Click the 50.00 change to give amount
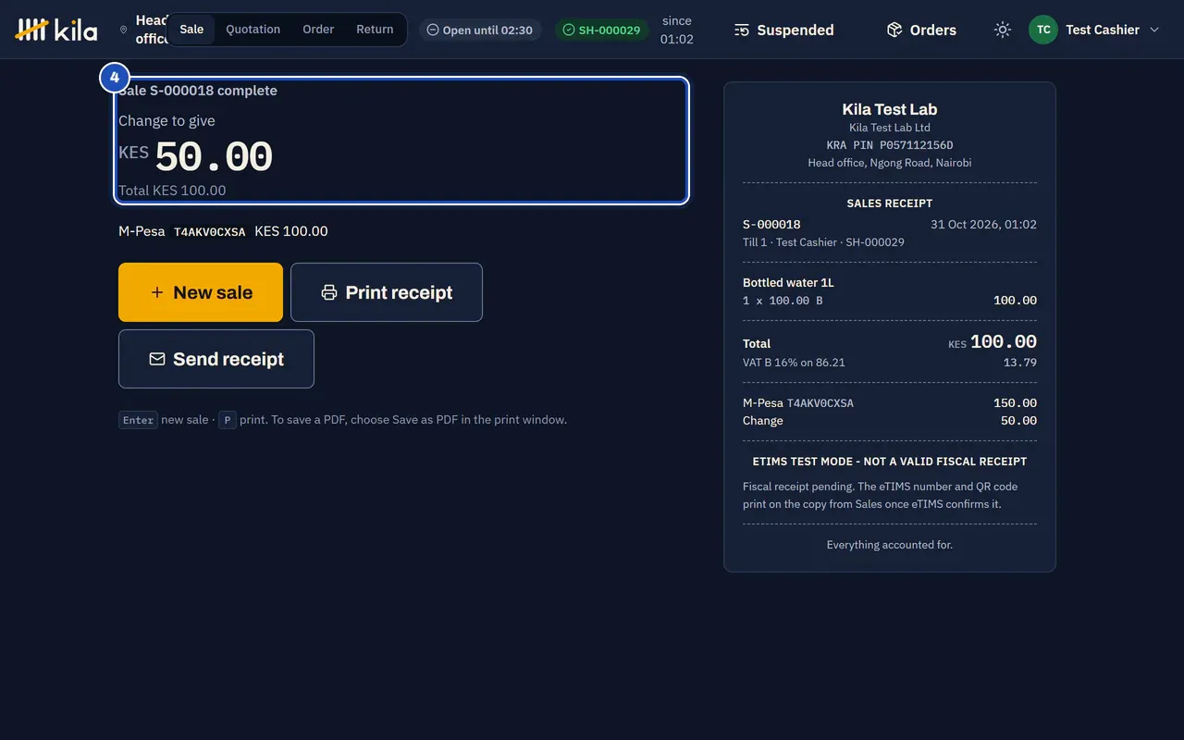 pyautogui.click(x=214, y=157)
